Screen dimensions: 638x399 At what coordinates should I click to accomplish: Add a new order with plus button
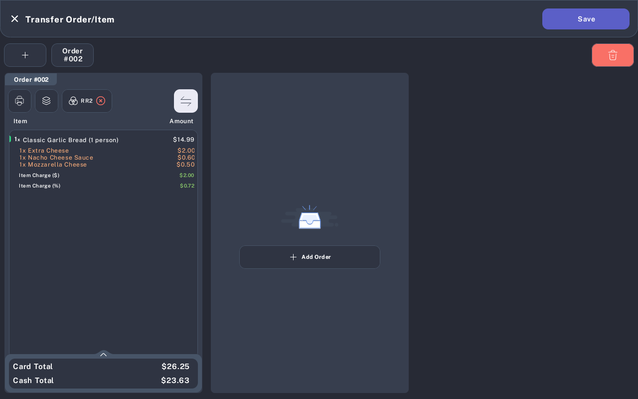(x=25, y=55)
